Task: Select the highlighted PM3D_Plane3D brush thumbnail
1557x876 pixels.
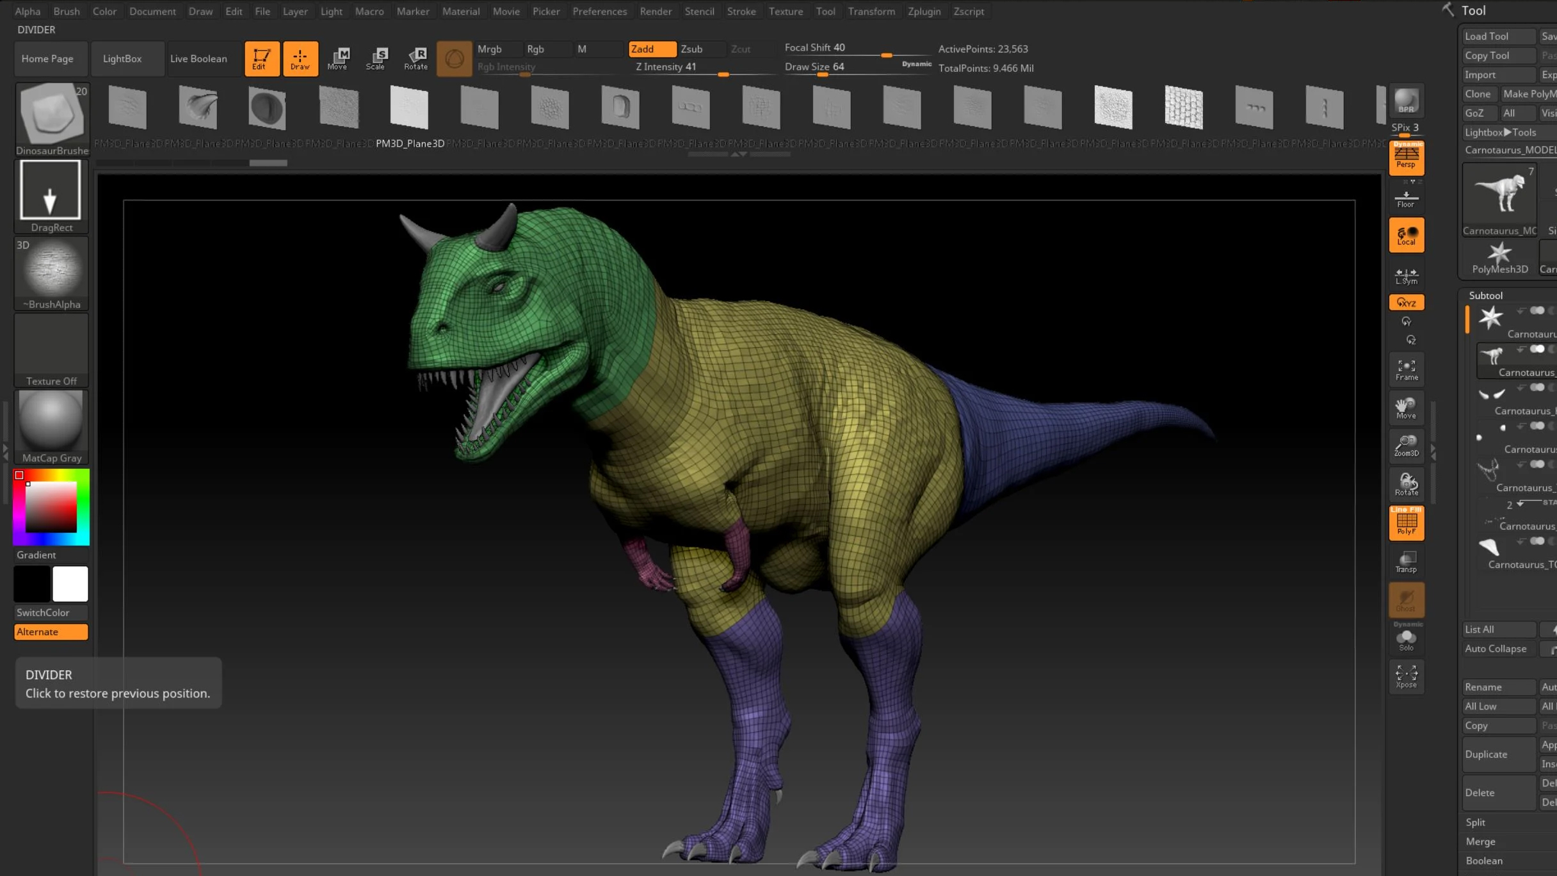Action: (x=410, y=117)
